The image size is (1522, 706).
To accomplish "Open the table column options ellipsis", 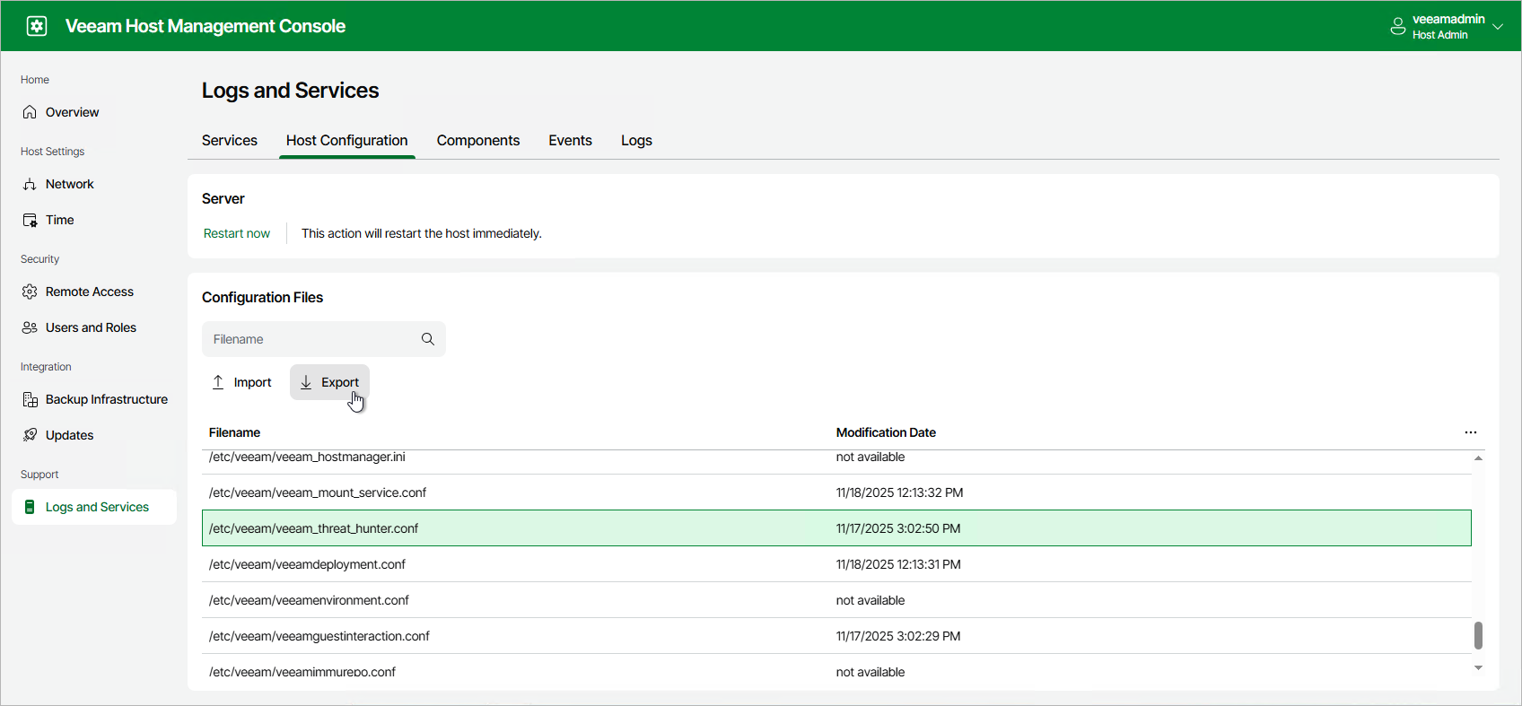I will [1471, 432].
